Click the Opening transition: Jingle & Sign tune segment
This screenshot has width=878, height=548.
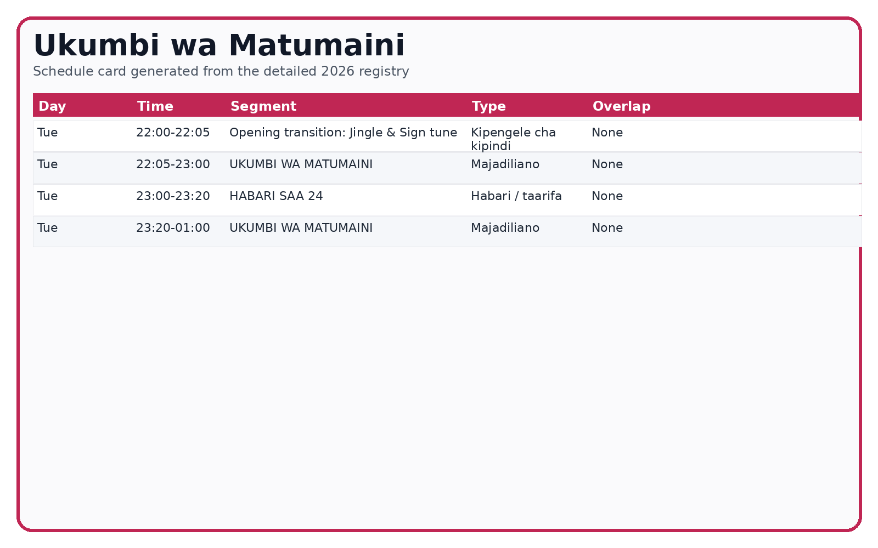pos(343,133)
